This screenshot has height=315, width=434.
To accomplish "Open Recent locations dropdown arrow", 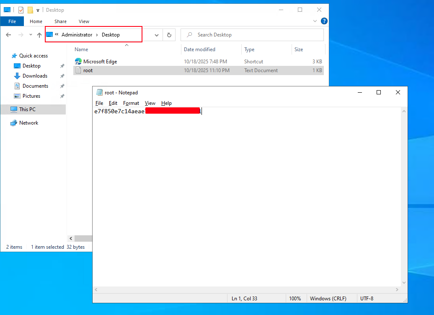I will pos(31,35).
